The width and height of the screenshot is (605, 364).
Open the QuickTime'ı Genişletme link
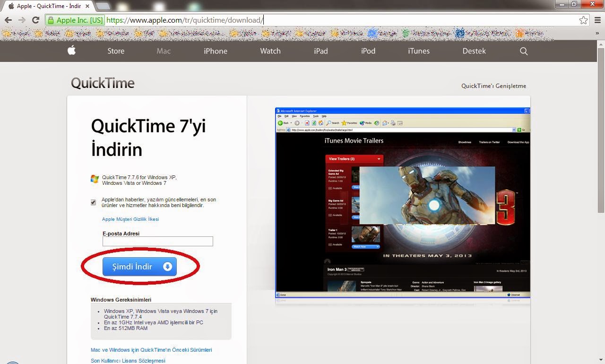[493, 86]
